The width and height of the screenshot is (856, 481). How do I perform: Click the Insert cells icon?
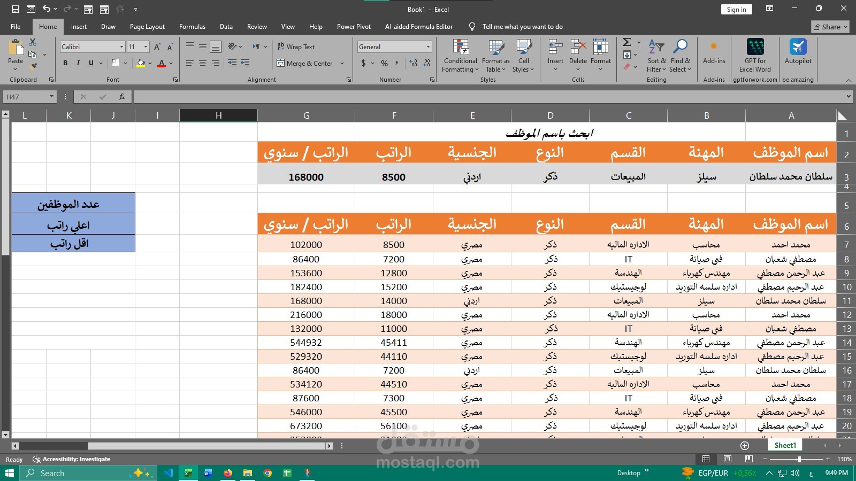pos(555,47)
